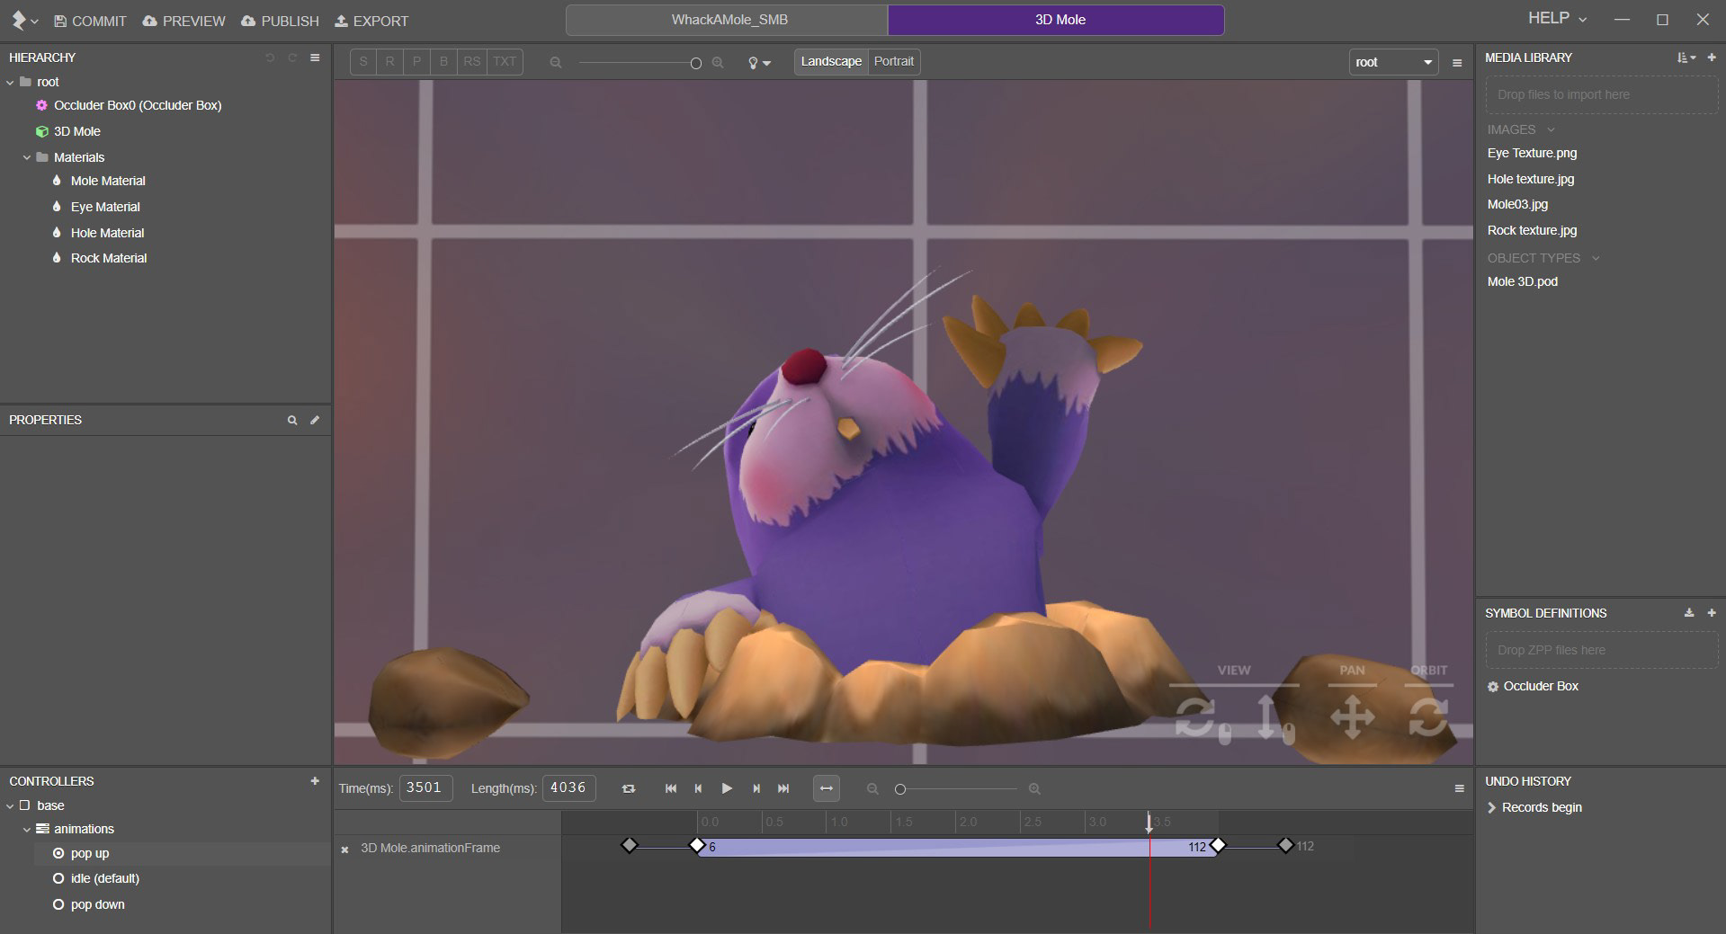Open the root selector dropdown

pyautogui.click(x=1393, y=62)
